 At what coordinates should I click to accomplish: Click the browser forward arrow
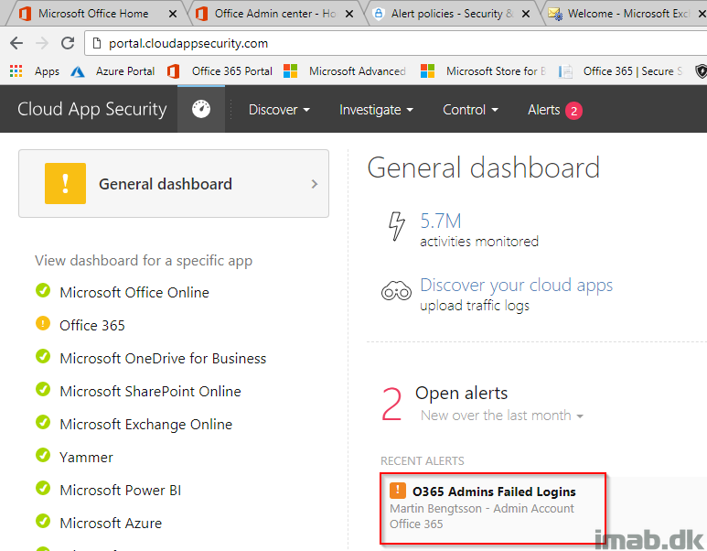(42, 43)
